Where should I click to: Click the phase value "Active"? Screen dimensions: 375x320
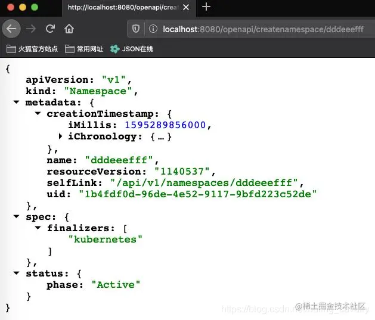[x=116, y=285]
